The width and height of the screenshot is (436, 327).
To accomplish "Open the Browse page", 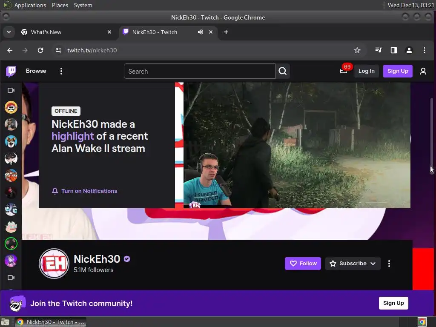I will point(36,71).
